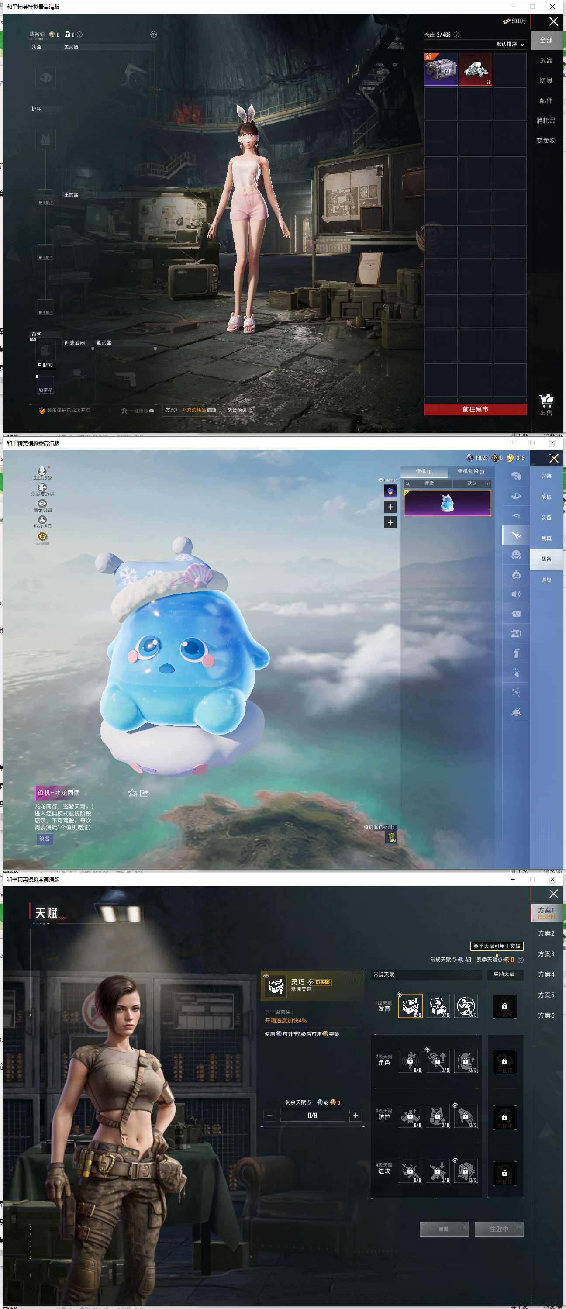
Task: Switch to the 变卖物 warehouse tab
Action: point(546,141)
